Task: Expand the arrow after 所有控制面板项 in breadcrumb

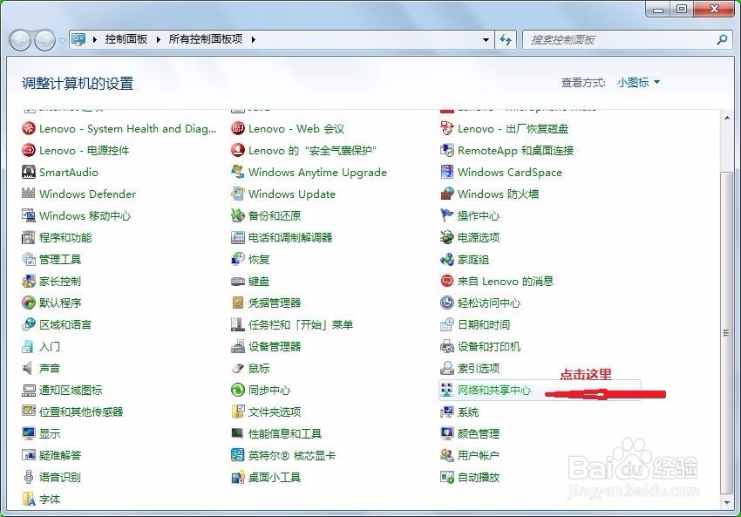Action: point(254,40)
